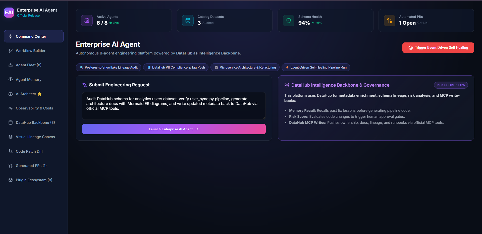The image size is (482, 234).
Task: Click the lightning icon on Self-Healing Pipeline chip
Action: click(287, 67)
